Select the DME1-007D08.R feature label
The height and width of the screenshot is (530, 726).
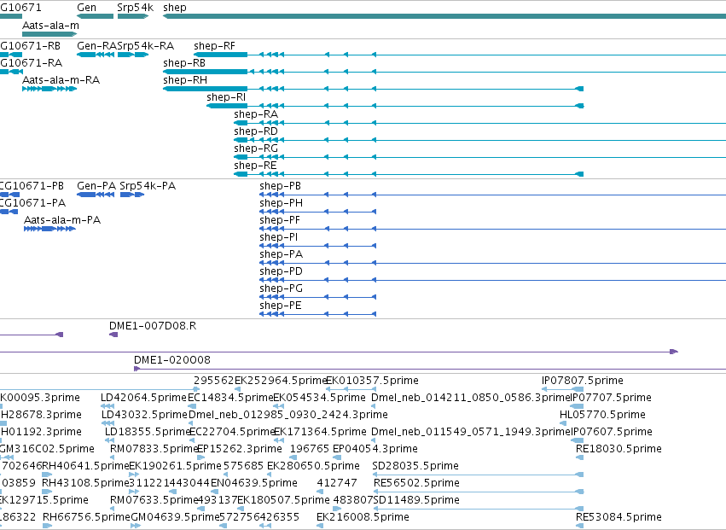(x=153, y=326)
